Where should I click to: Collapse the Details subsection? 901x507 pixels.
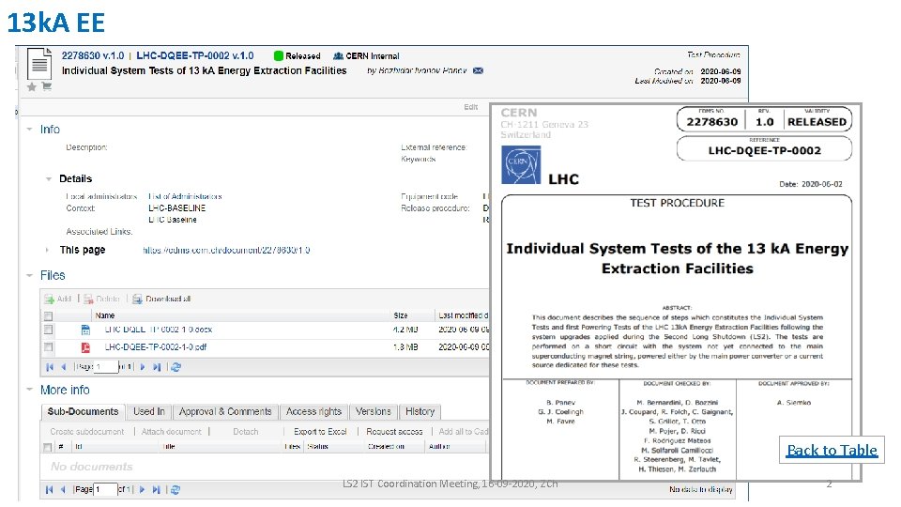[x=49, y=178]
